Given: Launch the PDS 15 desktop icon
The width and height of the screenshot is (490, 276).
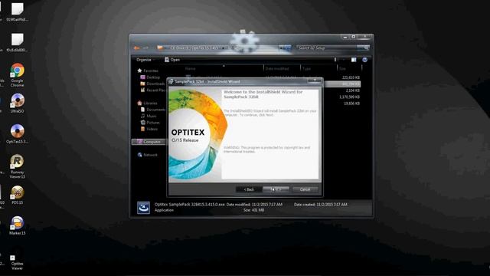Looking at the screenshot, I should point(17,195).
